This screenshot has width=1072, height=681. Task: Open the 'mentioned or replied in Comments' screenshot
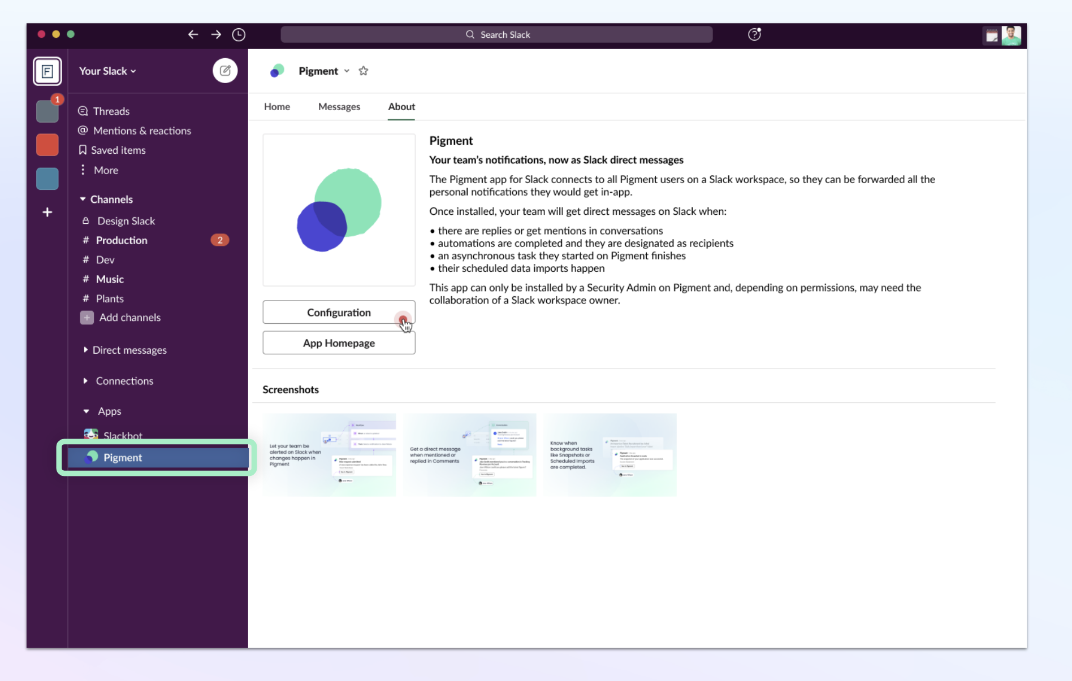[x=469, y=455]
